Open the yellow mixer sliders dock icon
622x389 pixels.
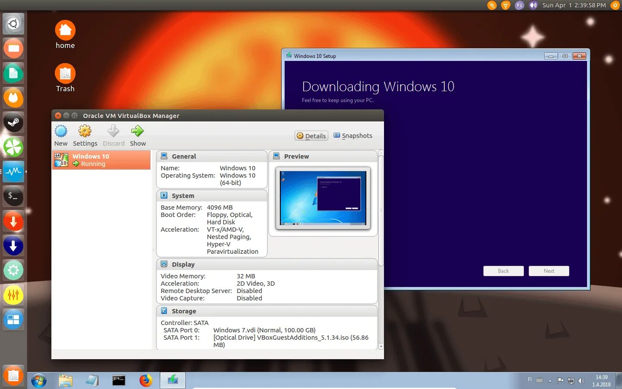pyautogui.click(x=13, y=295)
